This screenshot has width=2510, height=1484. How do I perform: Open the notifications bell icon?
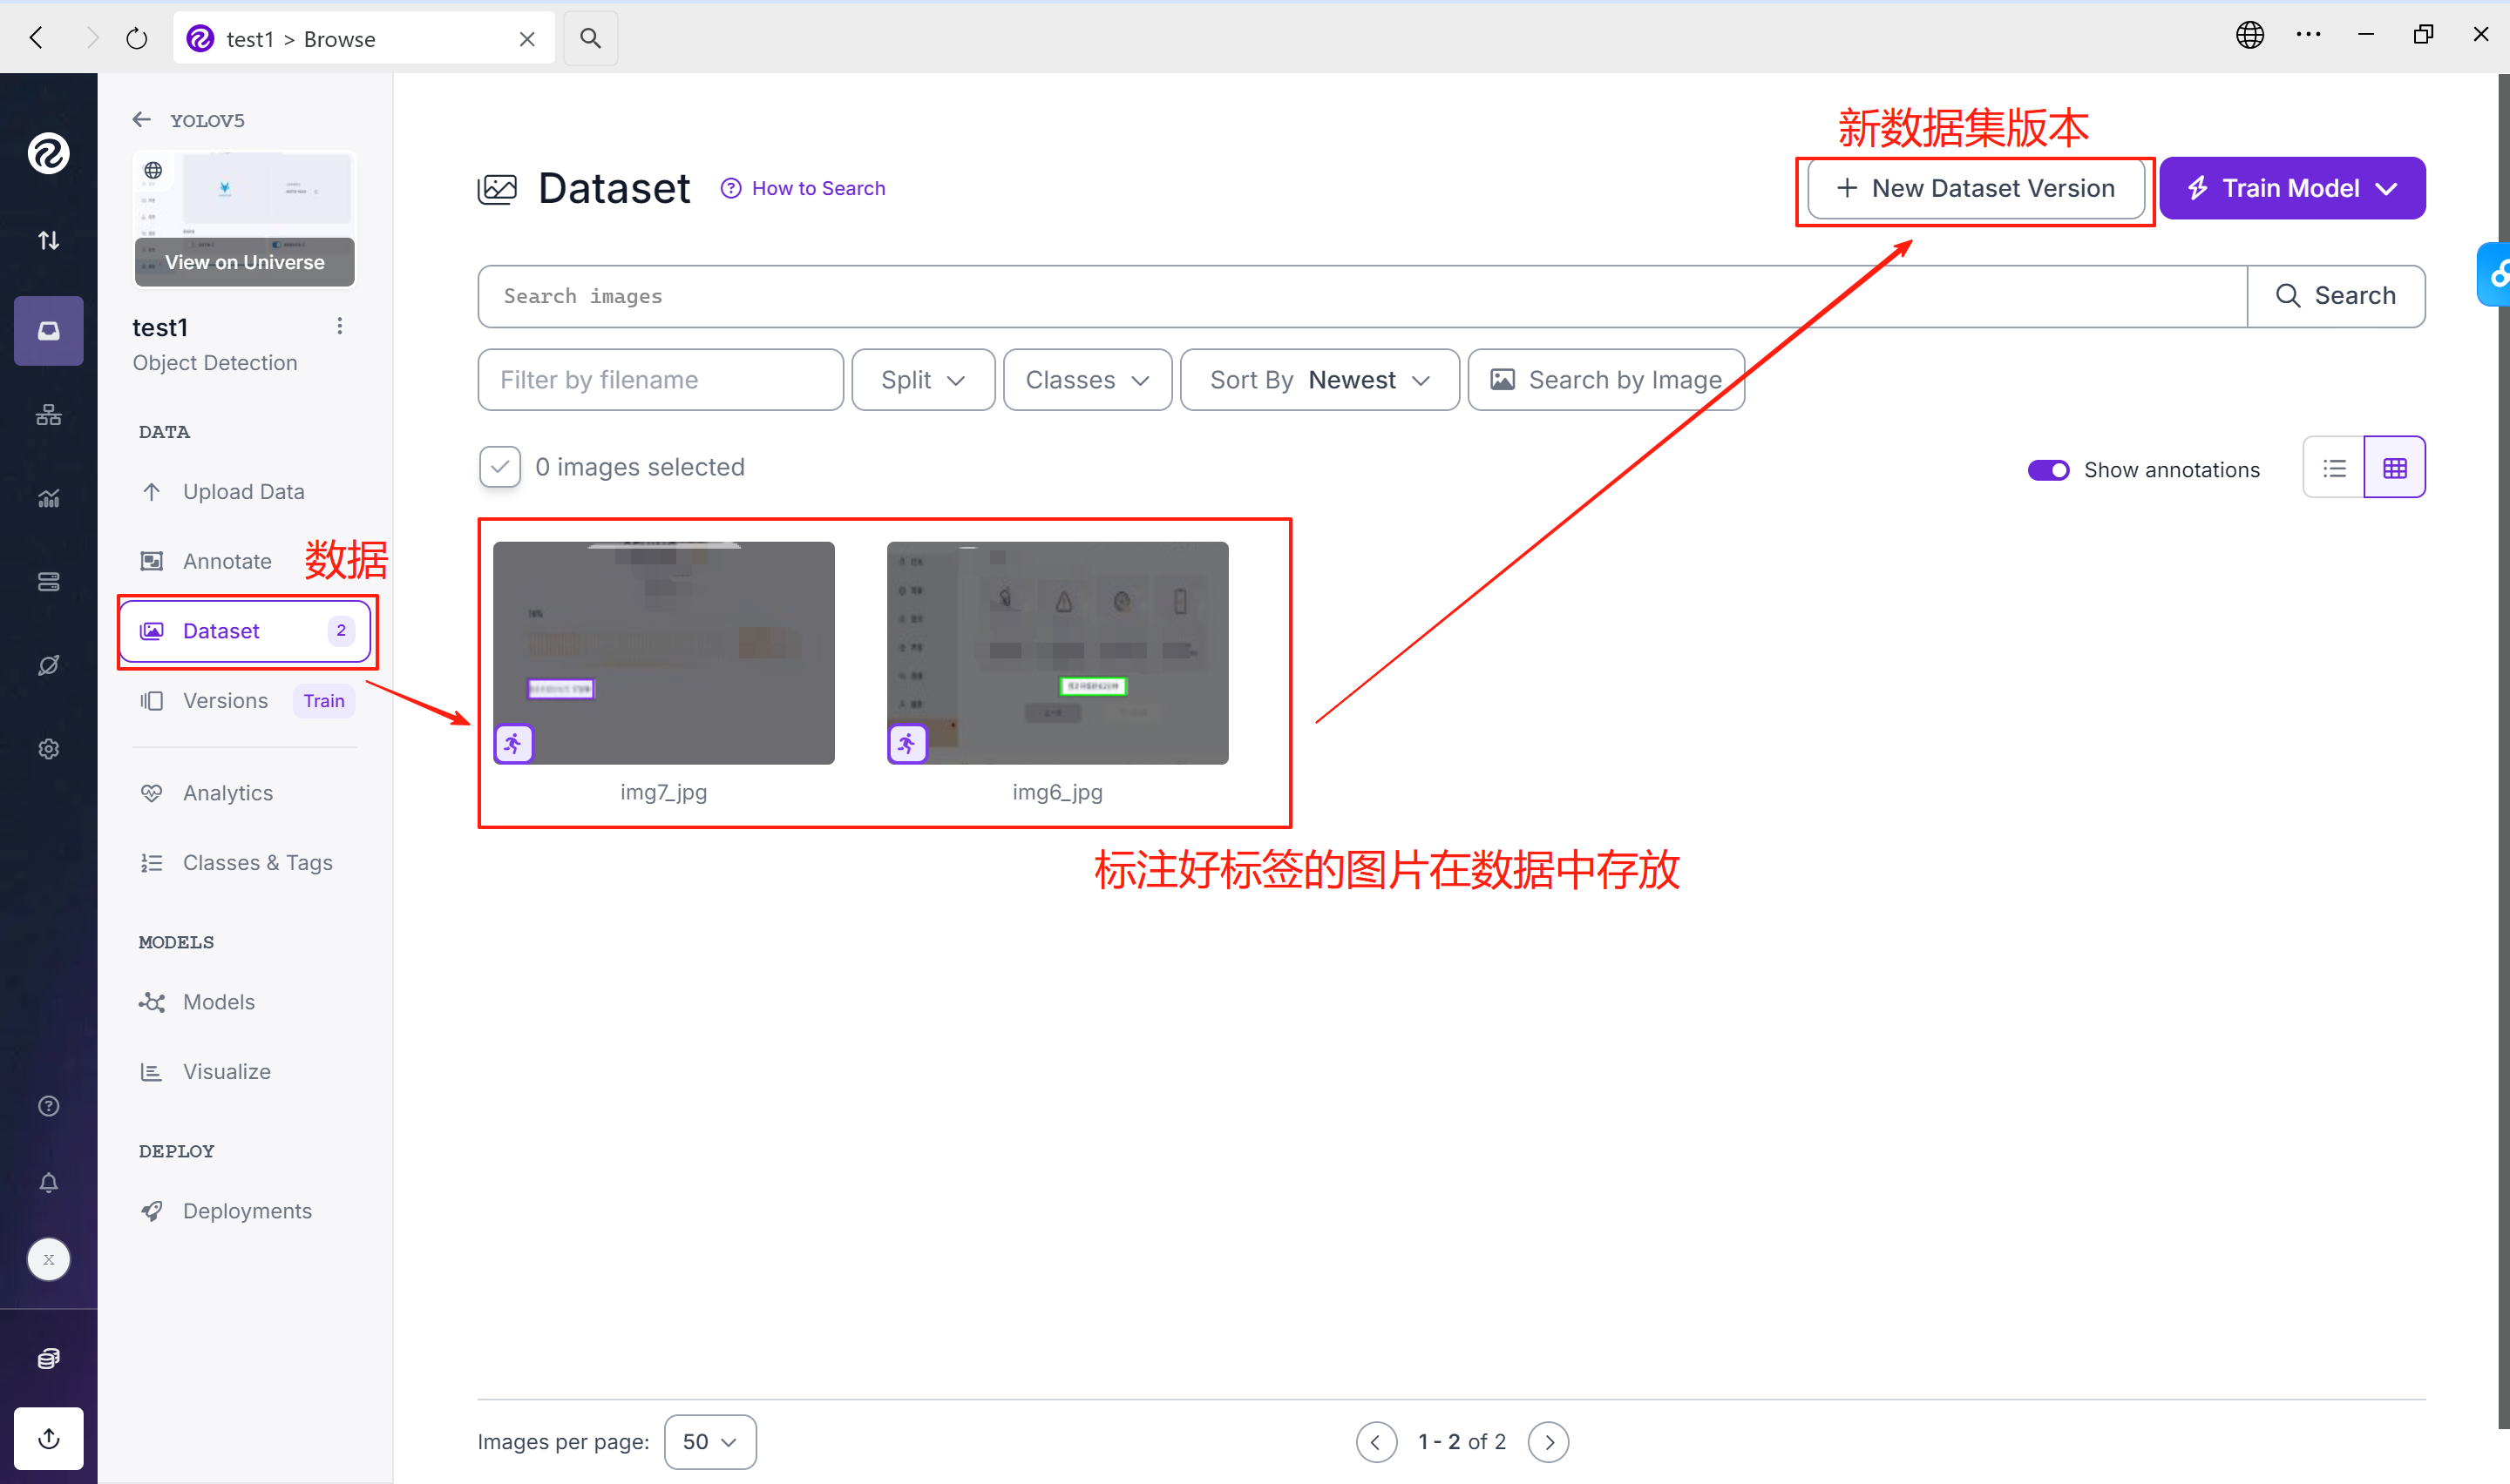48,1182
